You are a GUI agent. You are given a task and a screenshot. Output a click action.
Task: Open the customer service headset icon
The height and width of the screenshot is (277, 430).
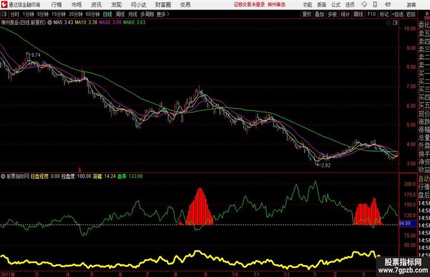coord(364,5)
